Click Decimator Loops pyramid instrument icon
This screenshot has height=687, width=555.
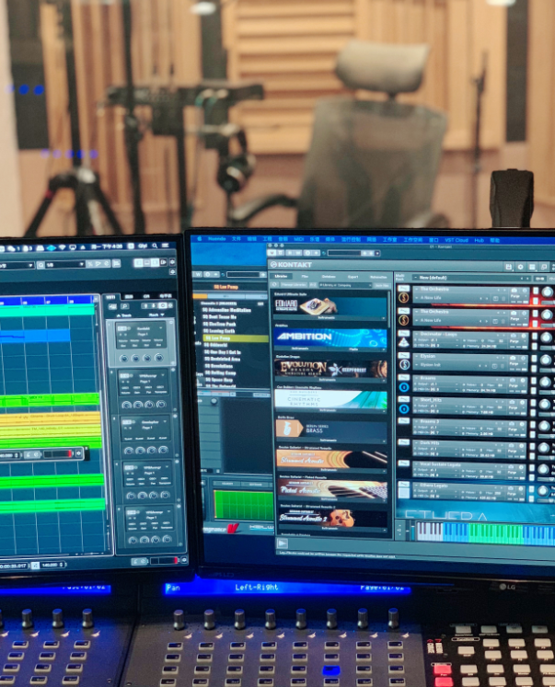click(x=404, y=343)
